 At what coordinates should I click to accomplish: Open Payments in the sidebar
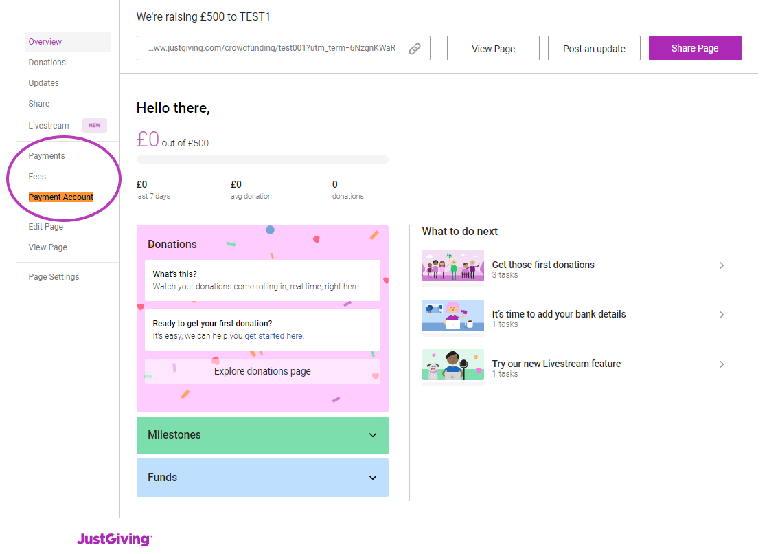pyautogui.click(x=47, y=156)
